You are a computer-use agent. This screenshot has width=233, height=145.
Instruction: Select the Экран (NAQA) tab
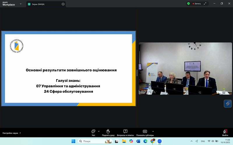point(43,4)
